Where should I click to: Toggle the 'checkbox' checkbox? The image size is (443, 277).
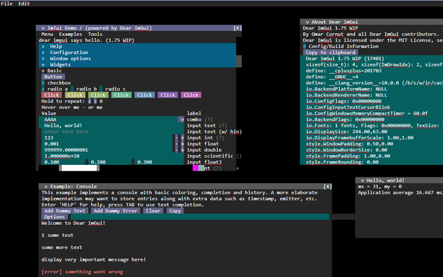[43, 83]
